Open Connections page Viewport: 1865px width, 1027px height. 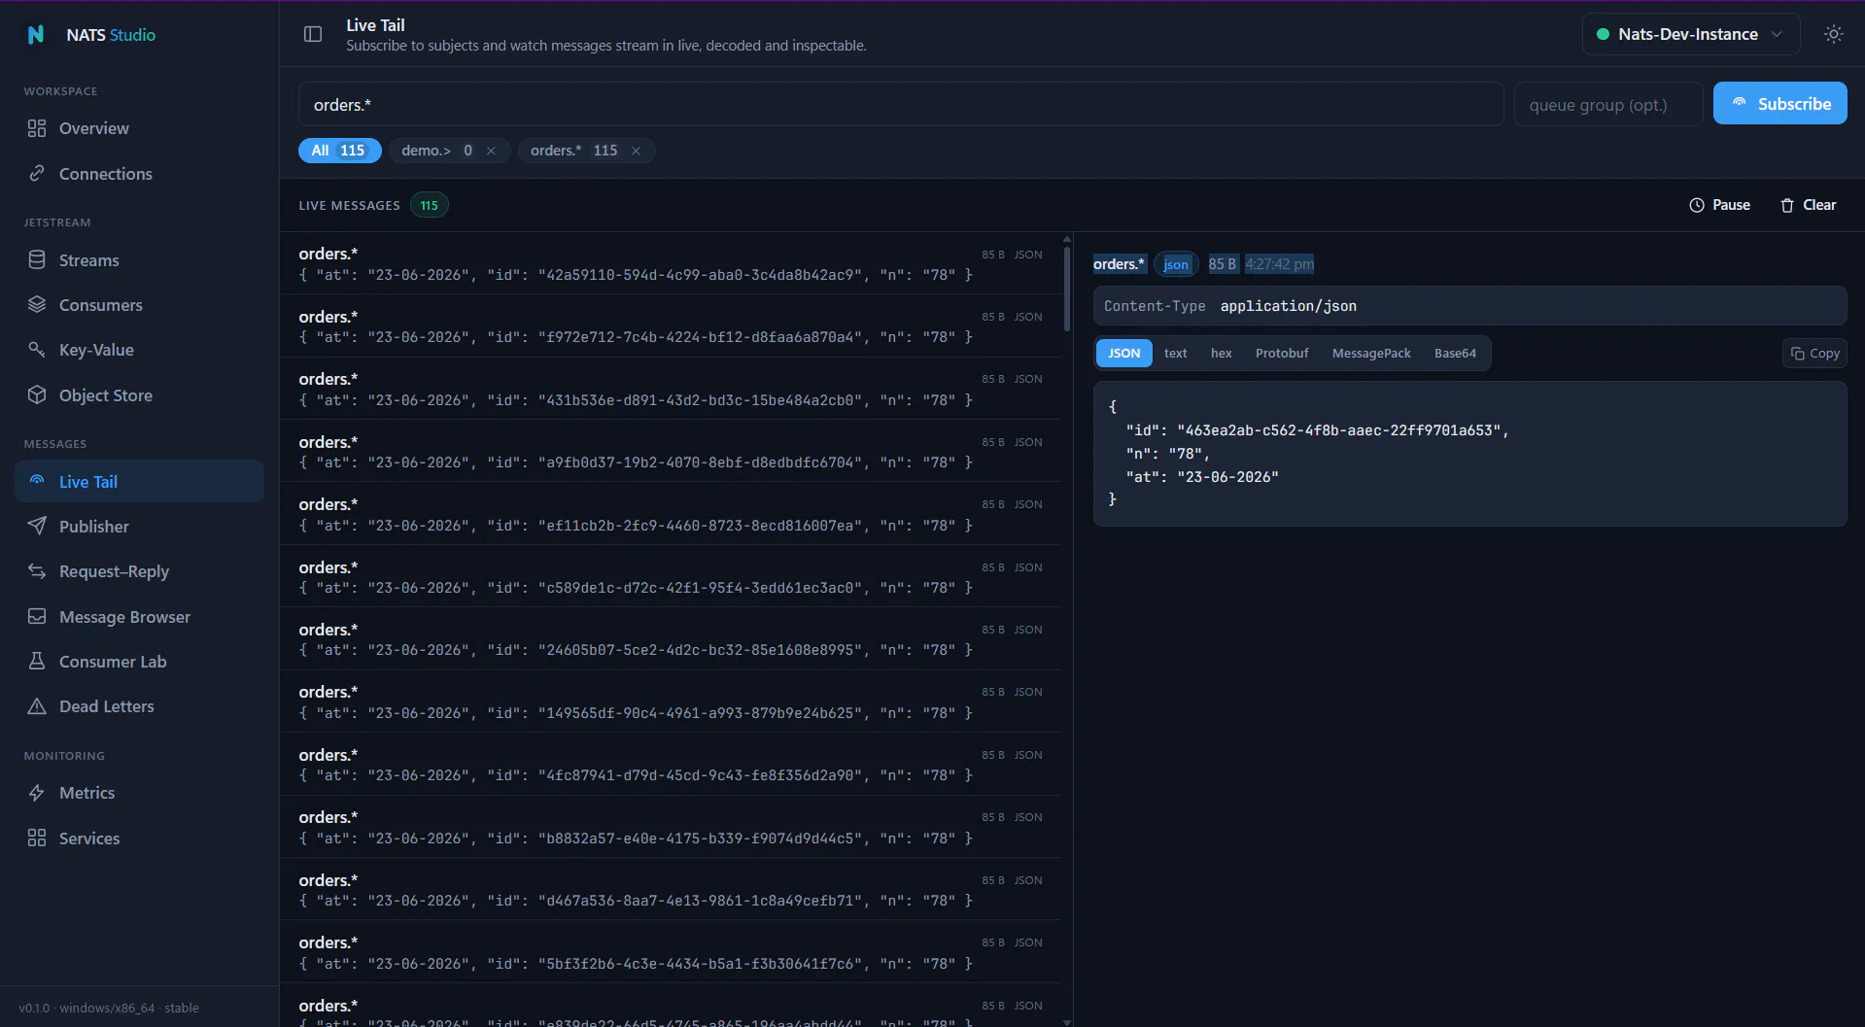pos(140,174)
